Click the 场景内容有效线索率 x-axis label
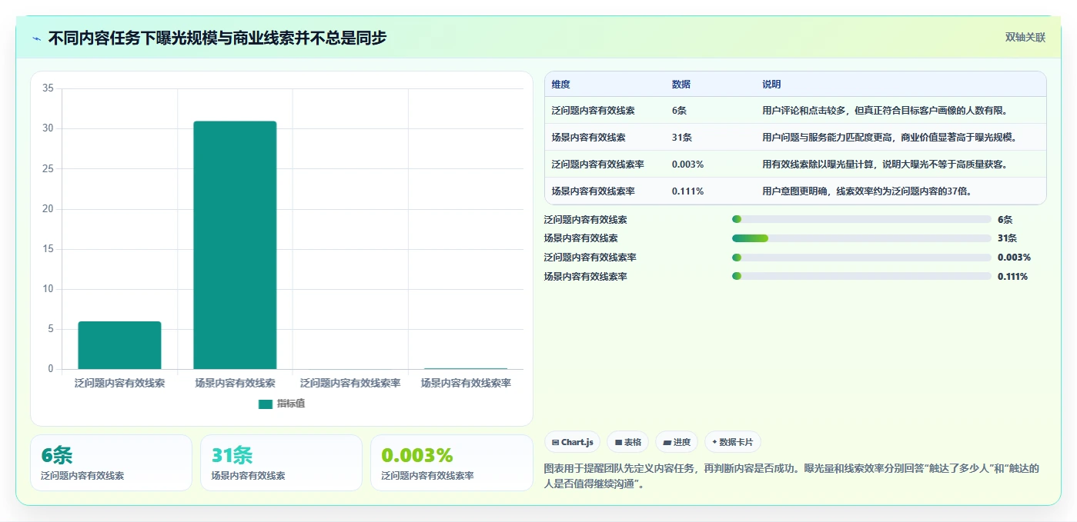Viewport: 1077px width, 522px height. coord(466,383)
